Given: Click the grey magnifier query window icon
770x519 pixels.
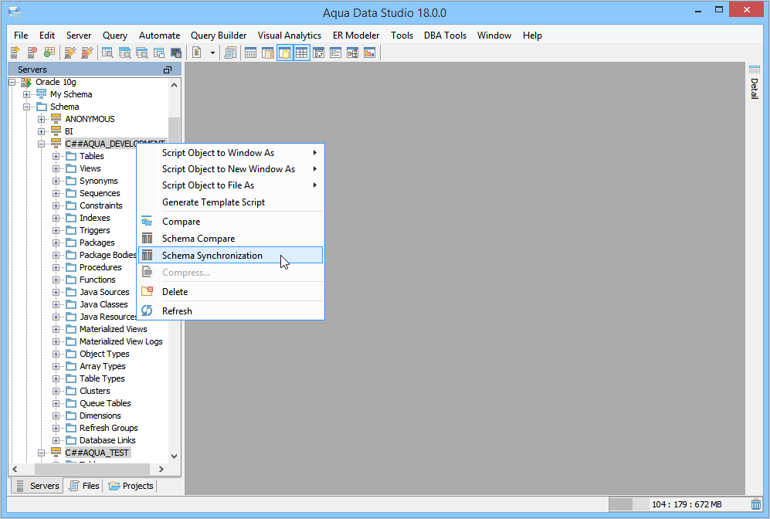Looking at the screenshot, I should click(x=142, y=53).
